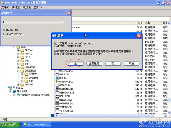Confirm replacement with the 是 button

coord(75,64)
